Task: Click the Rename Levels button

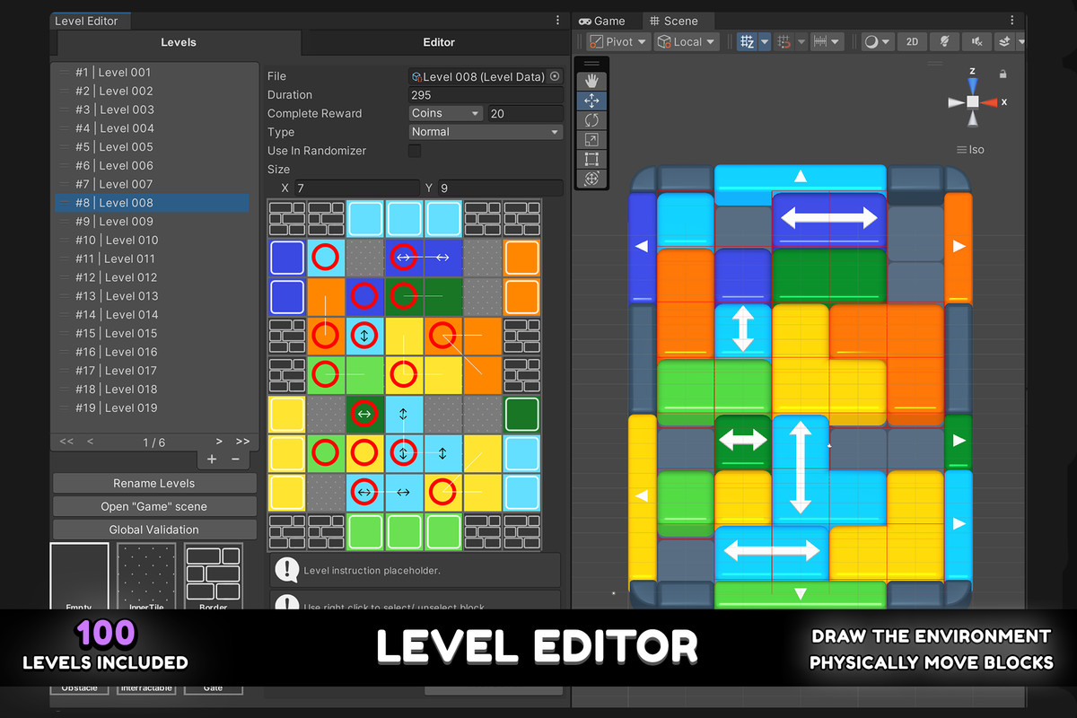Action: [154, 483]
